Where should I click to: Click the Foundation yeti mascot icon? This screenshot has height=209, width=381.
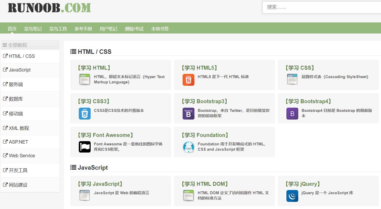tap(188, 147)
